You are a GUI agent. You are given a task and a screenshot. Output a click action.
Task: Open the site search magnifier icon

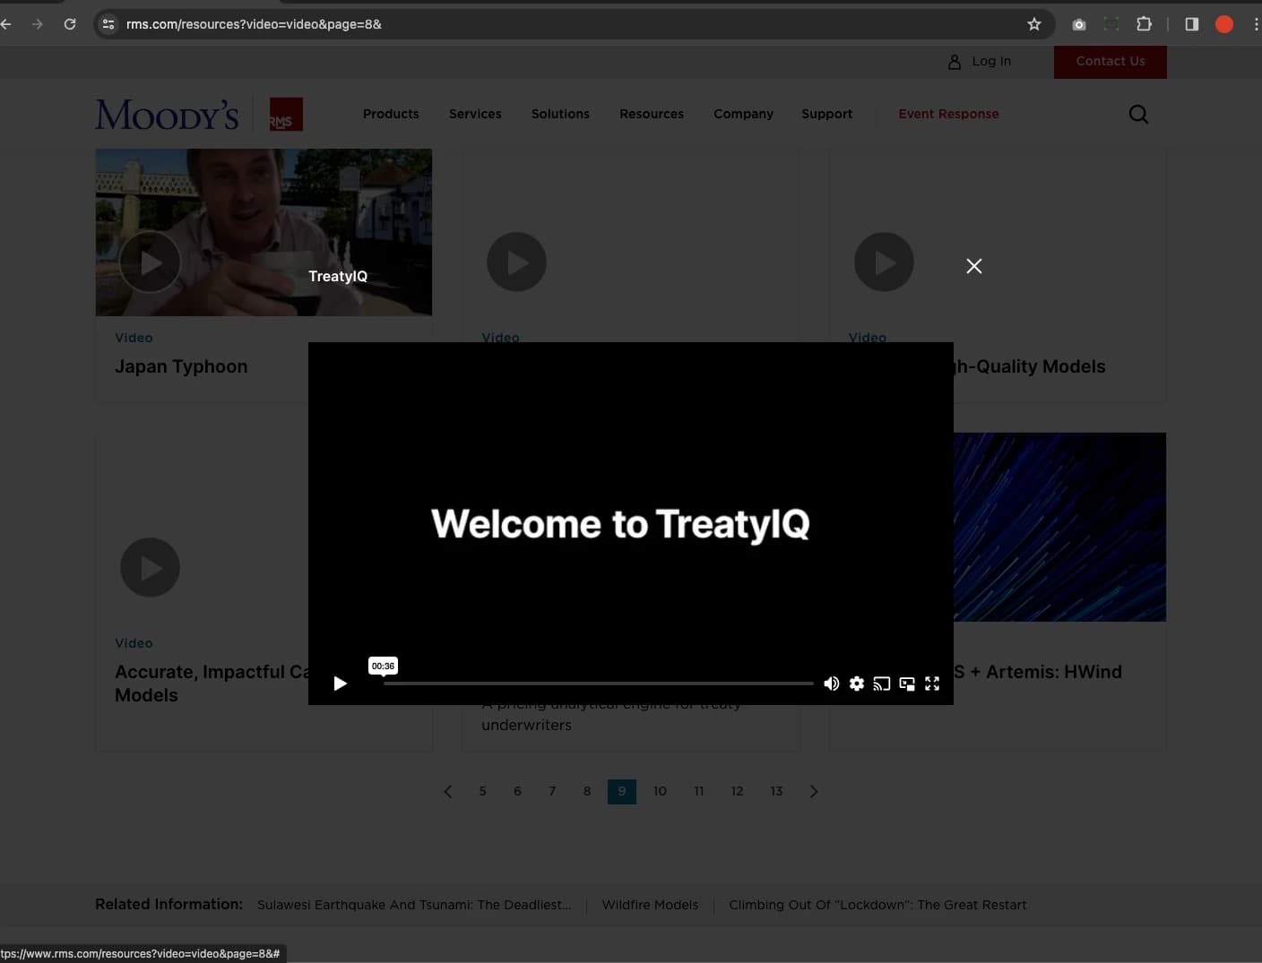coord(1138,114)
